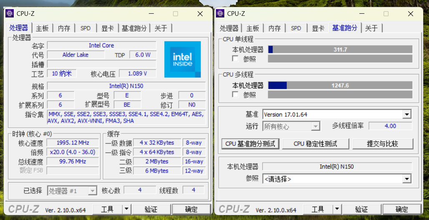Click 修订 value N0

(x=192, y=104)
